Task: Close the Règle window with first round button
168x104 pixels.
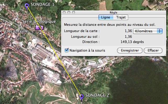Action: point(64,13)
